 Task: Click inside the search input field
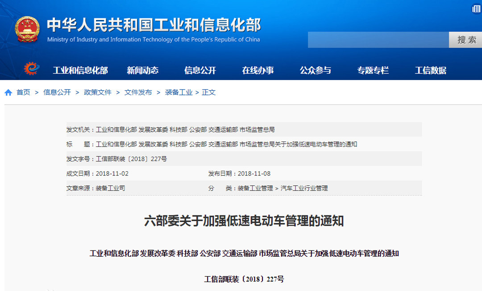pyautogui.click(x=378, y=40)
